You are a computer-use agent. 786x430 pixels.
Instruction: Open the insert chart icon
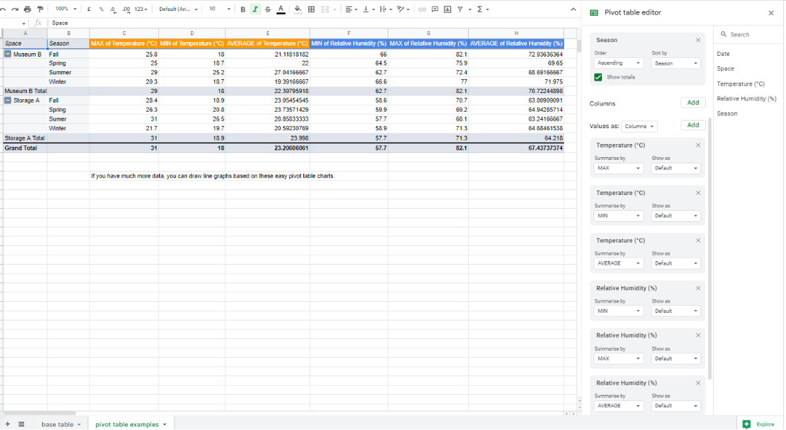point(447,9)
